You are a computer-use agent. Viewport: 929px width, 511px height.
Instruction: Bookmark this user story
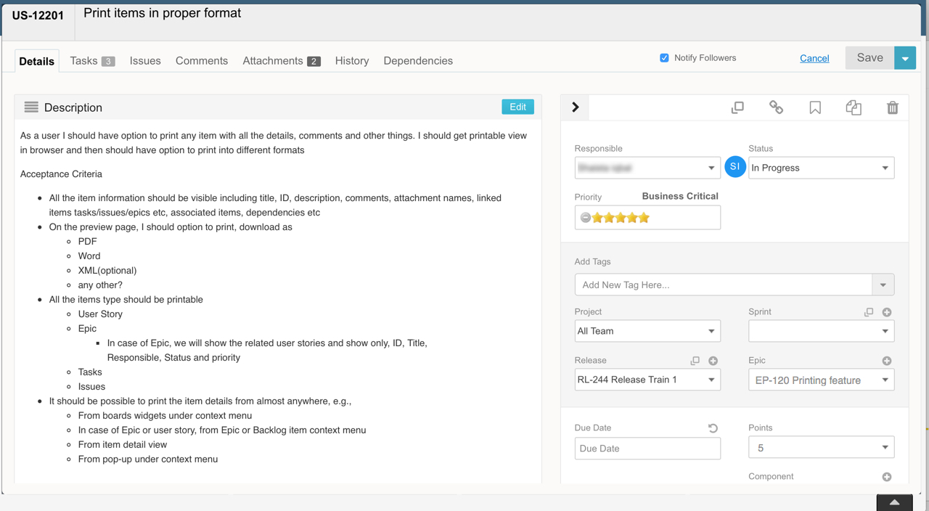coord(814,107)
